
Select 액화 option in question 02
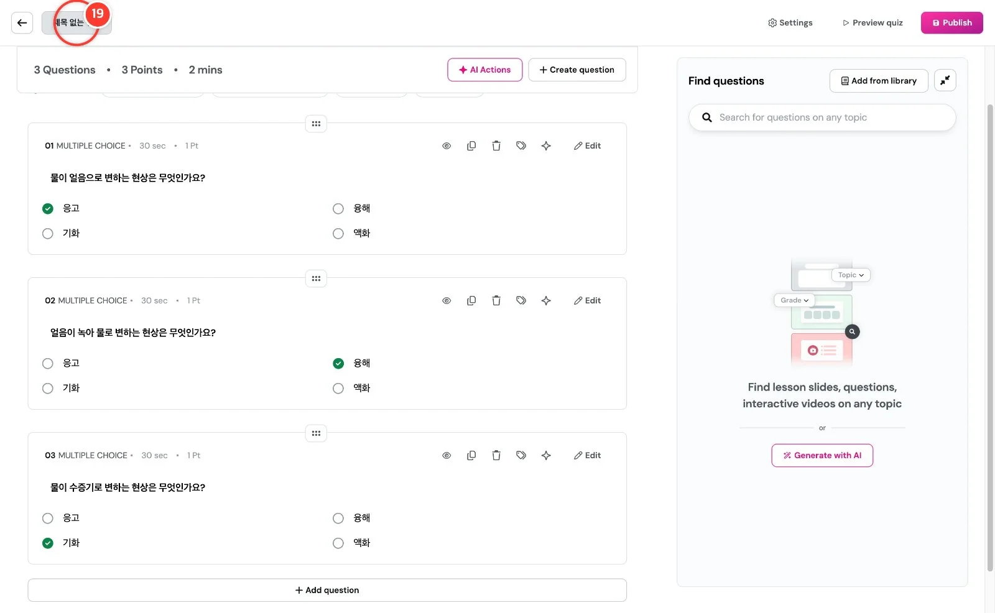[x=338, y=389]
